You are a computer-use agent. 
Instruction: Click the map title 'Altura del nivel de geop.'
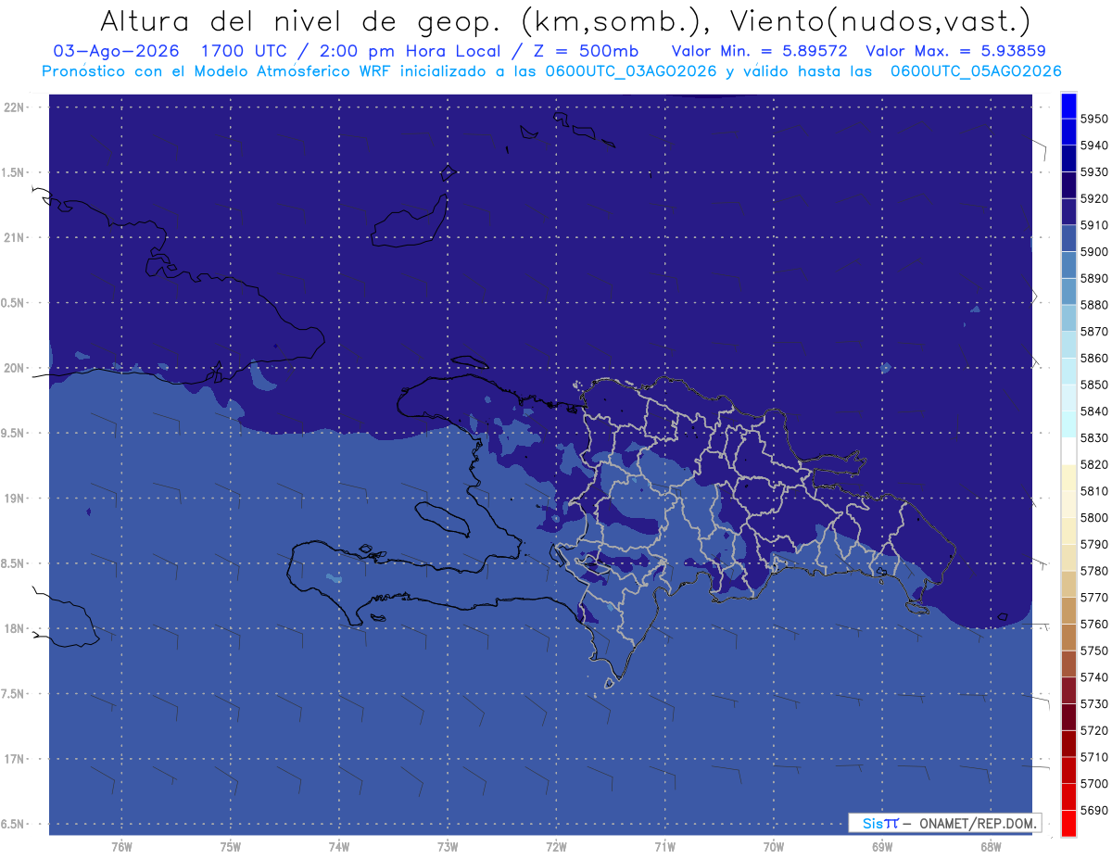tap(301, 19)
